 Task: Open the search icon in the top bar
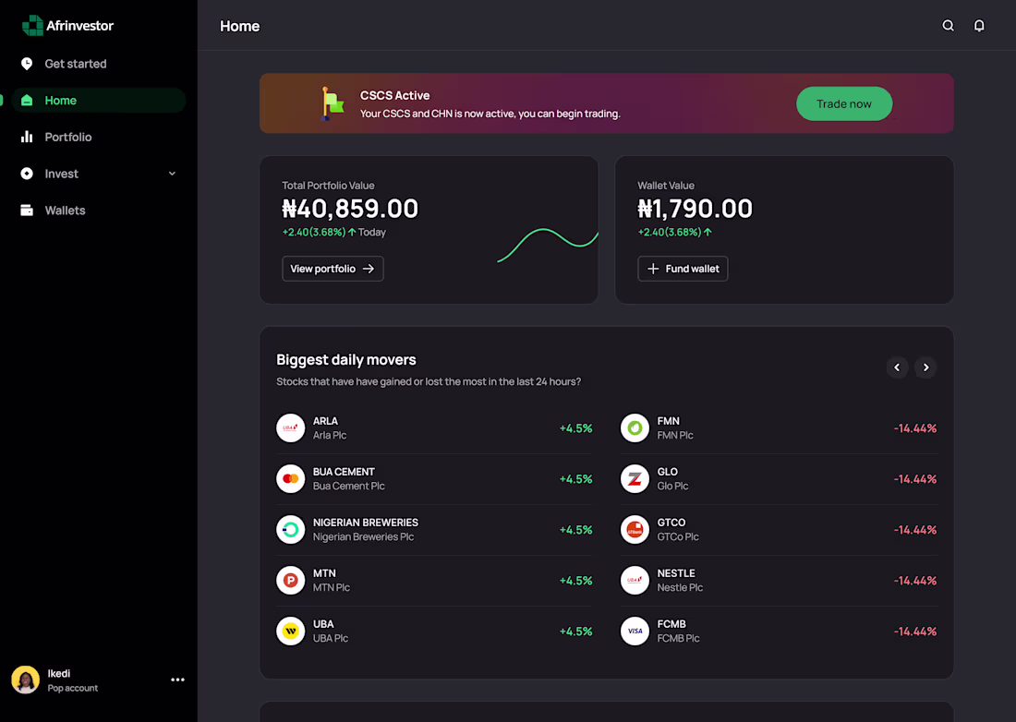[948, 26]
